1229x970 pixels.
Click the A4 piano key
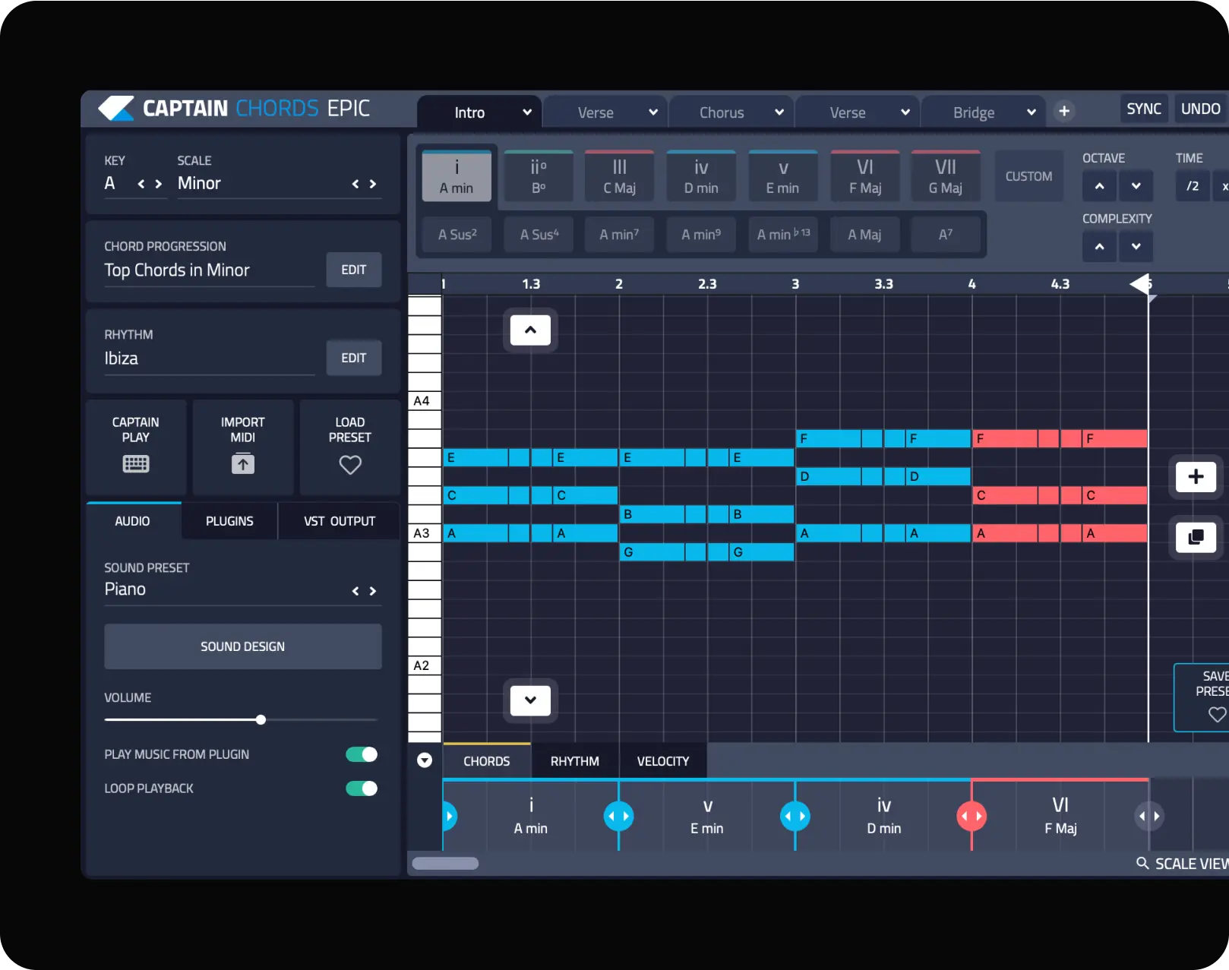[x=425, y=400]
